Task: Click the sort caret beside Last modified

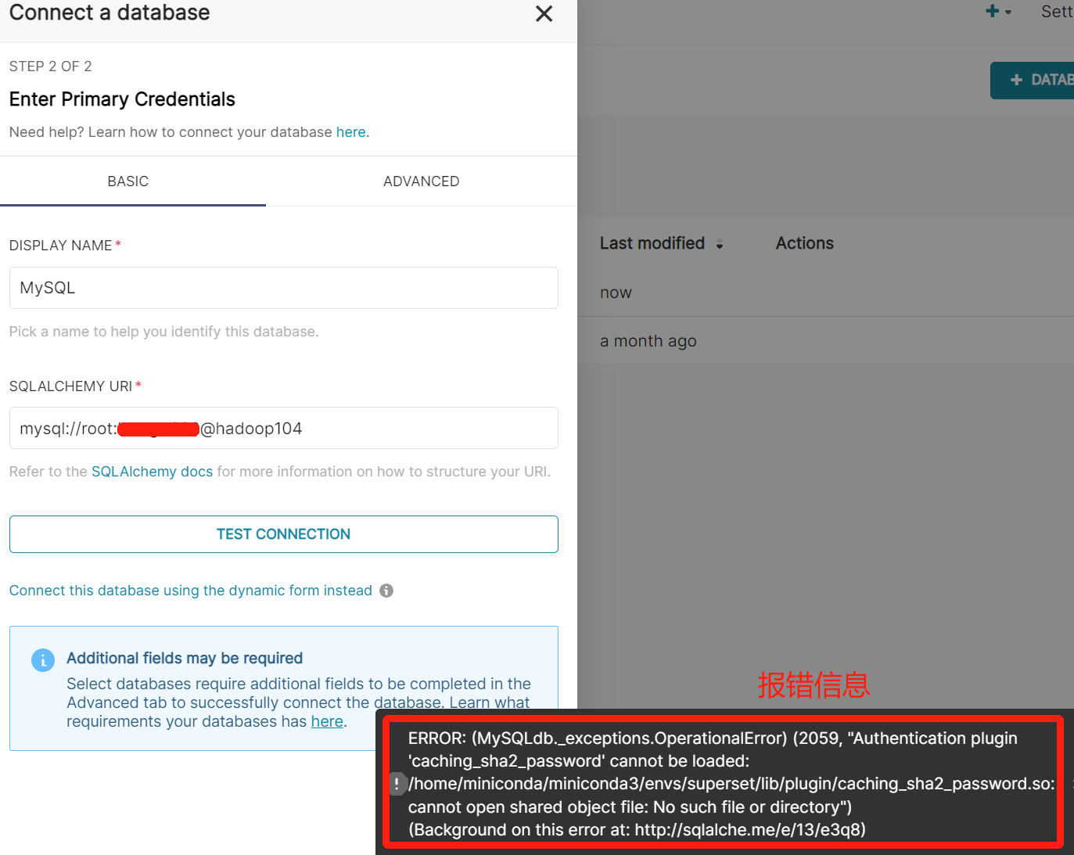Action: 719,243
